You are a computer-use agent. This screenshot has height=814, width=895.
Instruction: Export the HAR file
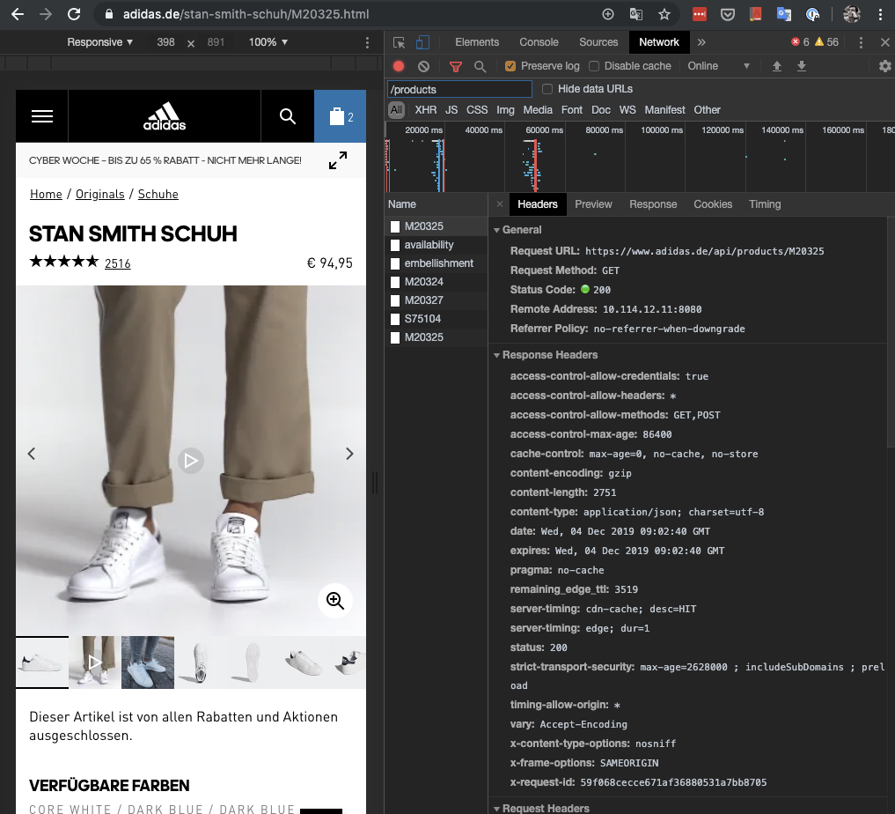click(802, 66)
